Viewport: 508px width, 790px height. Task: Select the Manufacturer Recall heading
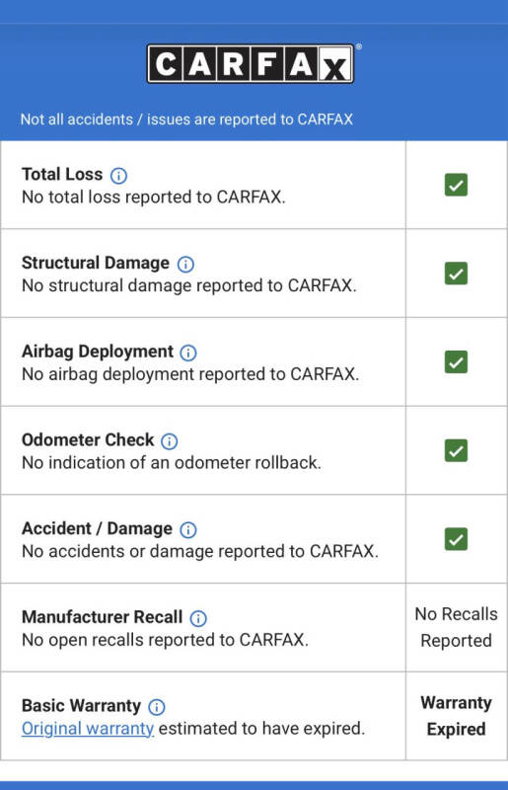103,617
